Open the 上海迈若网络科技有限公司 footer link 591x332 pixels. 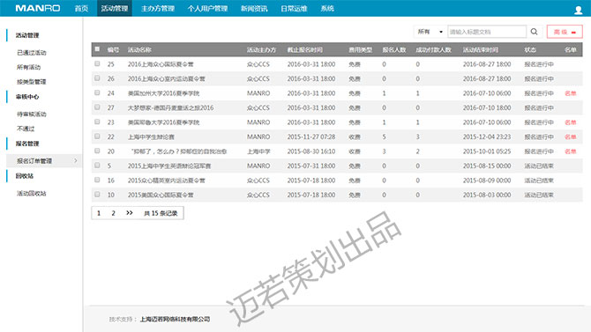[175, 319]
